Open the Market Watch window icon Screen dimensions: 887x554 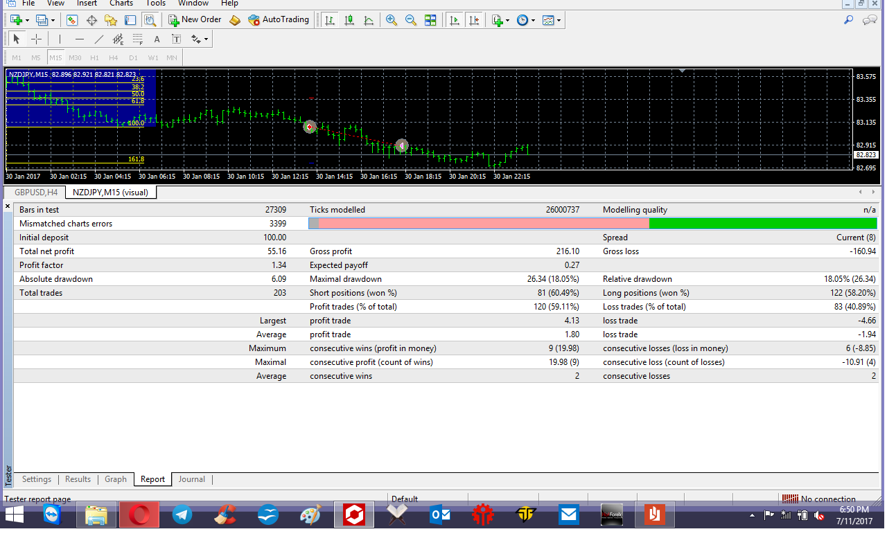pos(72,20)
